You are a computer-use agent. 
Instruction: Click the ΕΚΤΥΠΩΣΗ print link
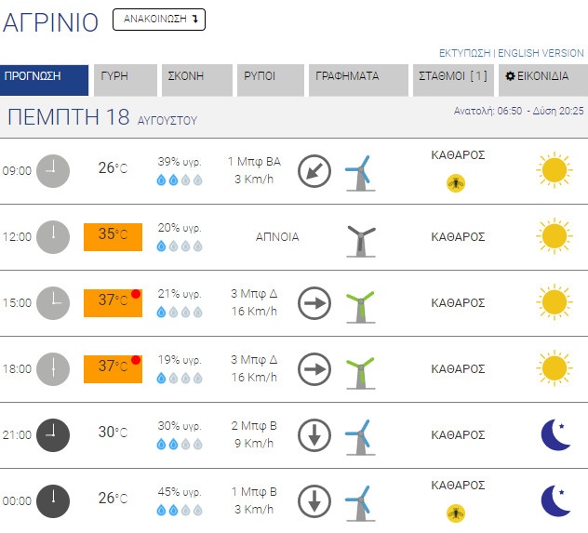pos(464,53)
